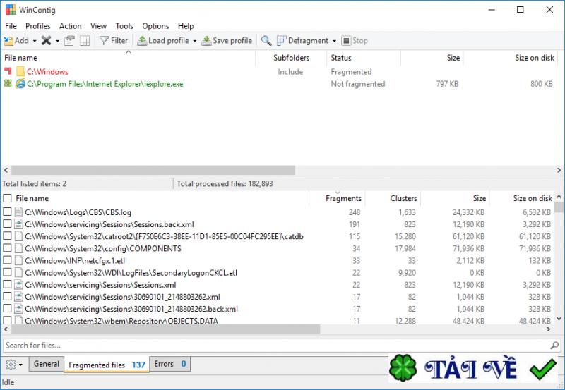Toggle the select-all checkbox in header
The image size is (565, 390).
click(7, 198)
